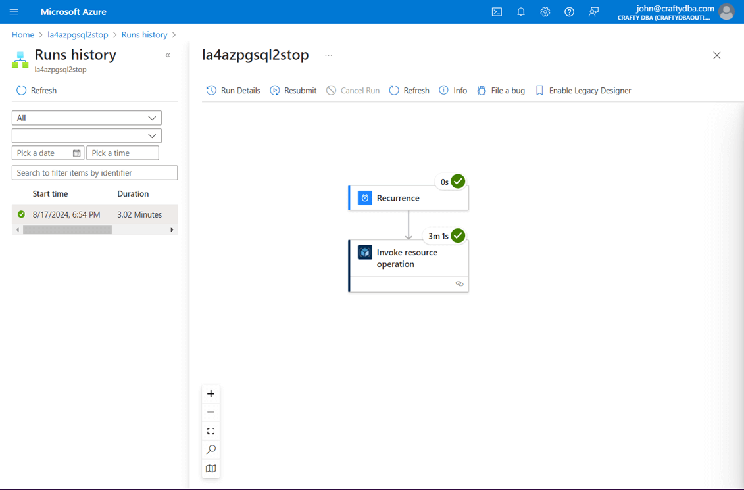Click the Cancel Run toolbar item
Viewport: 744px width, 490px height.
353,91
